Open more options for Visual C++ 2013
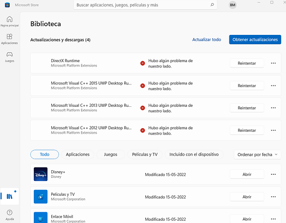The image size is (286, 223). pos(273,108)
